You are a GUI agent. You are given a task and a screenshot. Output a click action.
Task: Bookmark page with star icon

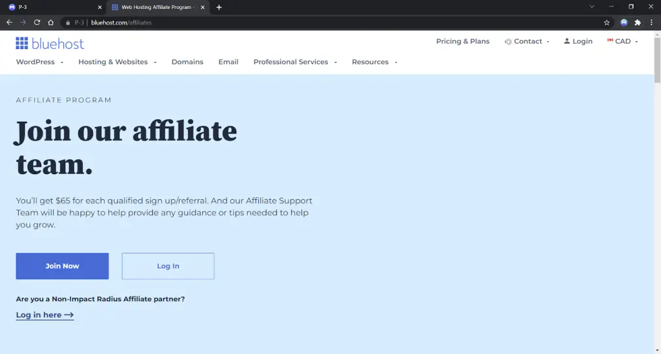tap(607, 23)
